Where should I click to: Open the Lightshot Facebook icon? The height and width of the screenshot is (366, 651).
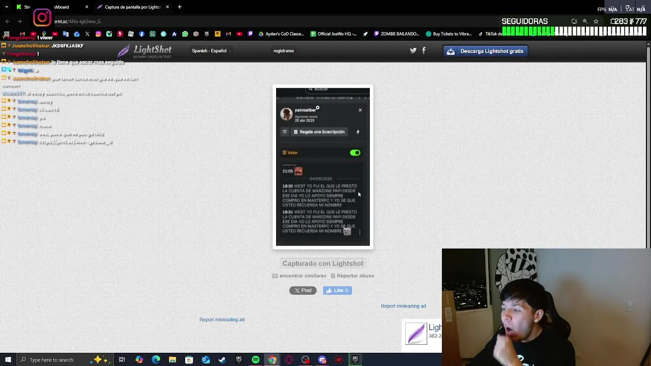tap(424, 50)
